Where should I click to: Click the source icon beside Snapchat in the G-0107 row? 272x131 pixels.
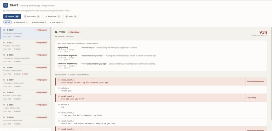[x=3, y=33]
